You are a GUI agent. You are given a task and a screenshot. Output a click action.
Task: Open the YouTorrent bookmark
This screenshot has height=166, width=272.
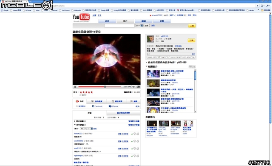point(64,10)
